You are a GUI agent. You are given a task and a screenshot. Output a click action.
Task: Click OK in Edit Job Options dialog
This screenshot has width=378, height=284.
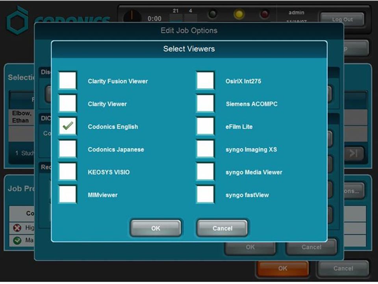250,247
